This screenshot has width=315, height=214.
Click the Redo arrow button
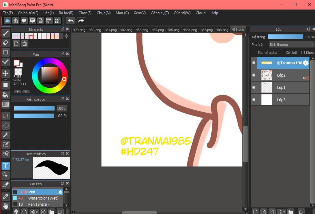pos(81,21)
